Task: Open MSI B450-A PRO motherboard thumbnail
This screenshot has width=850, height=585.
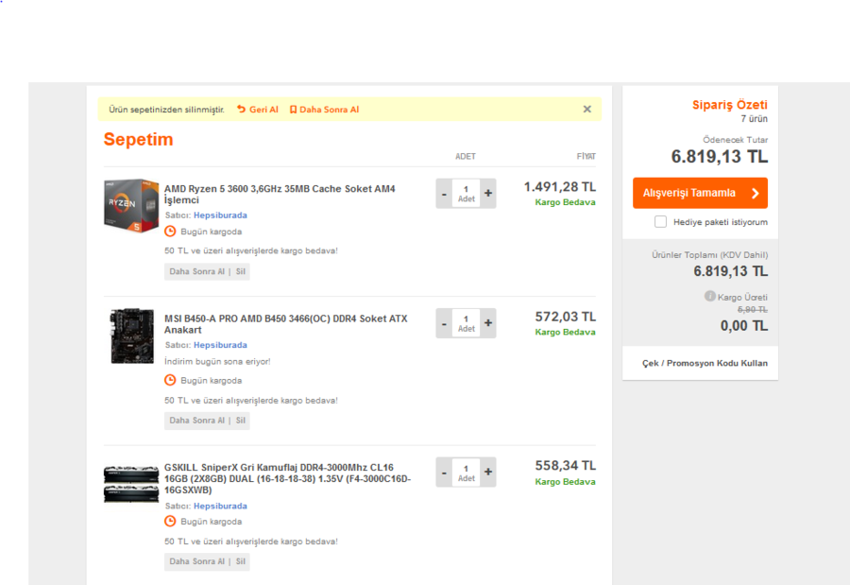Action: (x=131, y=336)
